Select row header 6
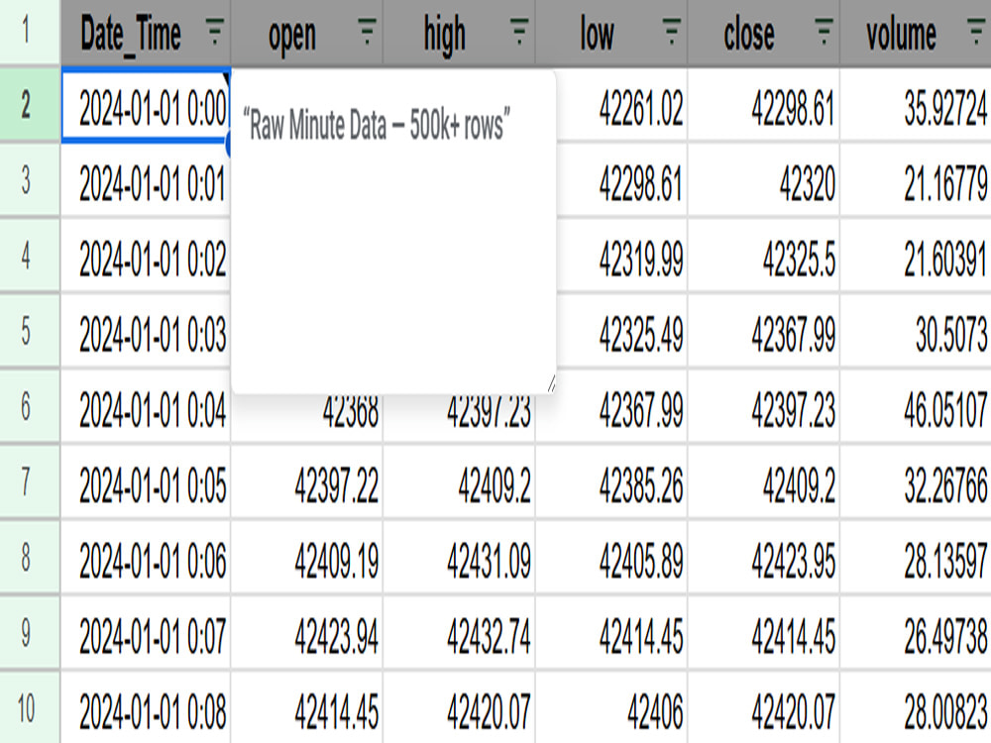The image size is (991, 743). pyautogui.click(x=30, y=405)
